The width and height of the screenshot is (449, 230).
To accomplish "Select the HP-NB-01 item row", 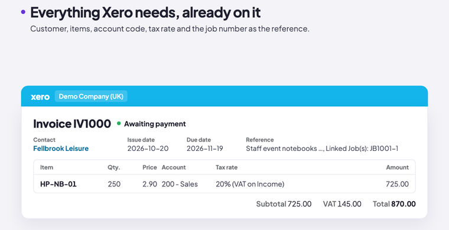I will coord(224,184).
